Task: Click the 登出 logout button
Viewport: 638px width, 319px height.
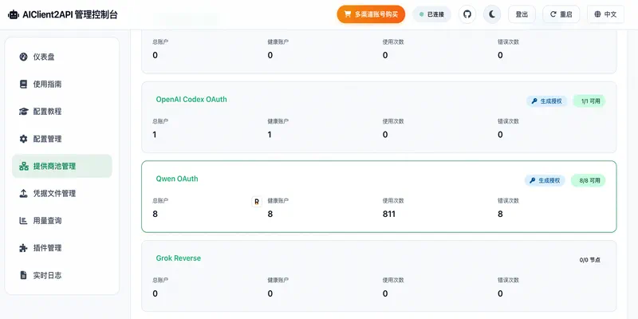Action: [522, 14]
